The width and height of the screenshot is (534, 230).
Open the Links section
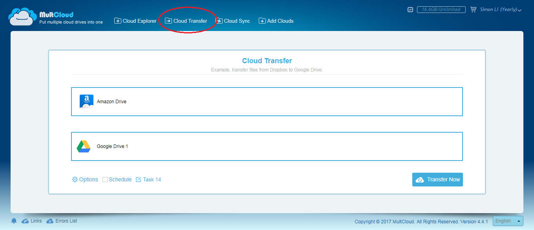tap(32, 221)
